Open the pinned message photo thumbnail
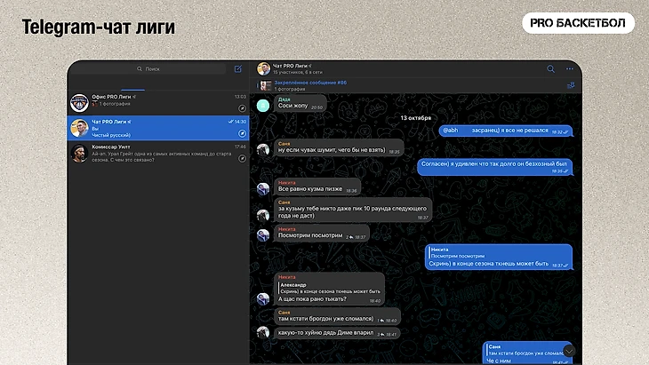The height and width of the screenshot is (365, 649). [x=264, y=85]
